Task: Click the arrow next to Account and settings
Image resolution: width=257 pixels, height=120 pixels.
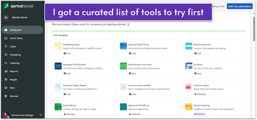Action: 41,115
